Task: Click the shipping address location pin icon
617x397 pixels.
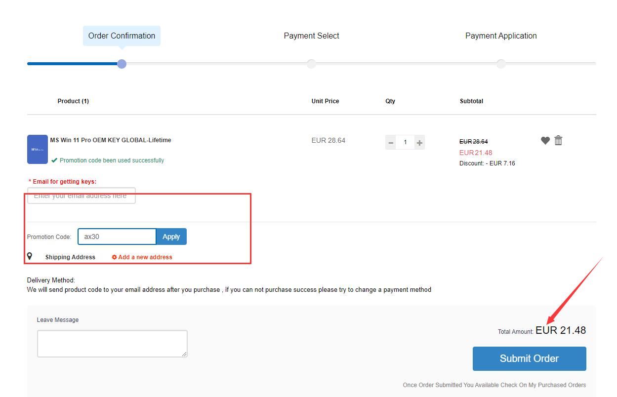Action: coord(30,256)
